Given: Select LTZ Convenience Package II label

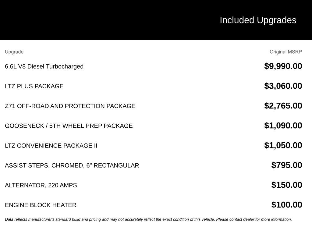Looking at the screenshot, I should click(x=51, y=146).
